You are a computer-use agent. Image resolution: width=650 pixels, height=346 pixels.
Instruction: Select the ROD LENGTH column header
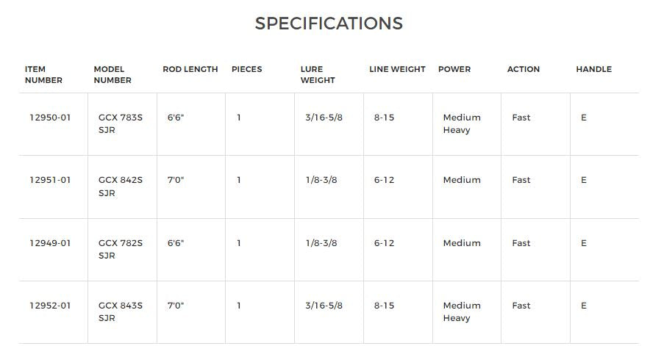click(190, 69)
